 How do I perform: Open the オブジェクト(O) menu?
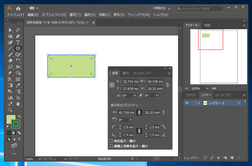pyautogui.click(x=54, y=15)
